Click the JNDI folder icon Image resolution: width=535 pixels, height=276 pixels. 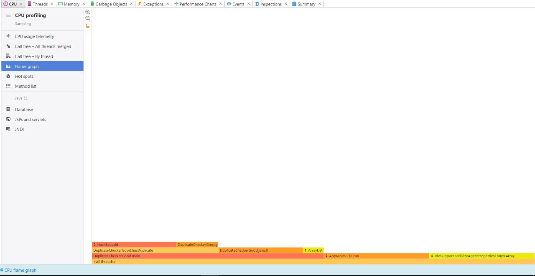tap(8, 129)
